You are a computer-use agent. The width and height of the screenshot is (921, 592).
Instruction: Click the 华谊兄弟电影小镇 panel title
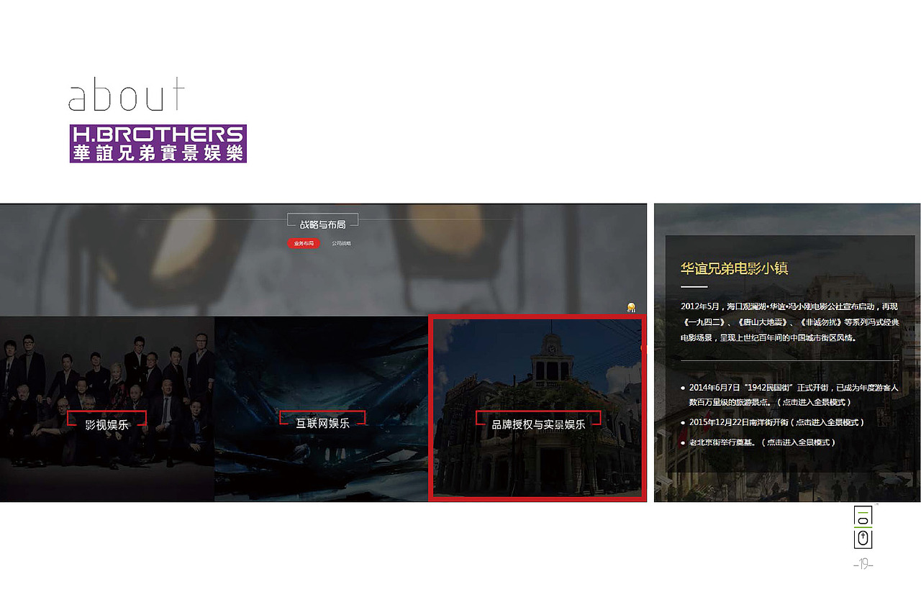(735, 268)
